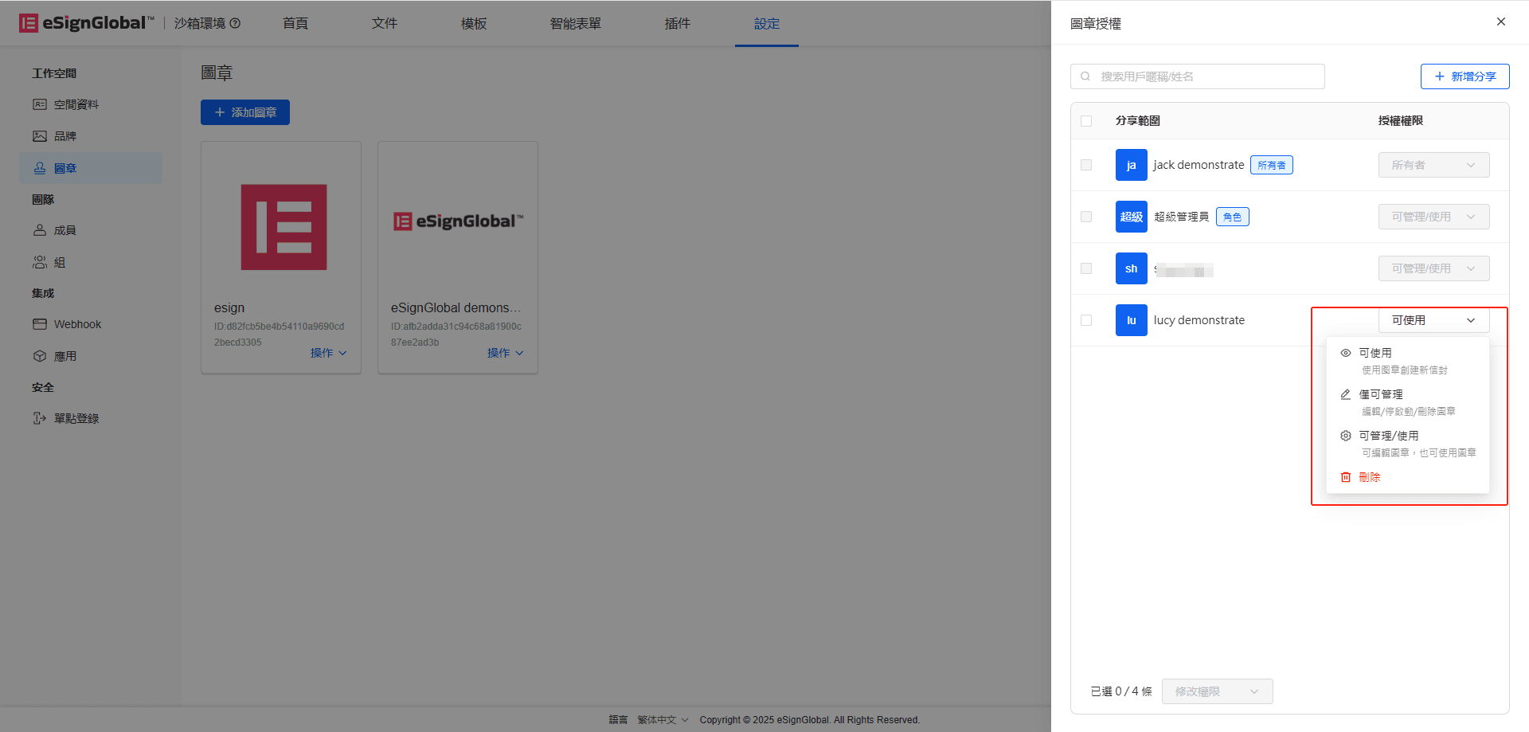Open the esign seal thumbnail

[x=284, y=227]
